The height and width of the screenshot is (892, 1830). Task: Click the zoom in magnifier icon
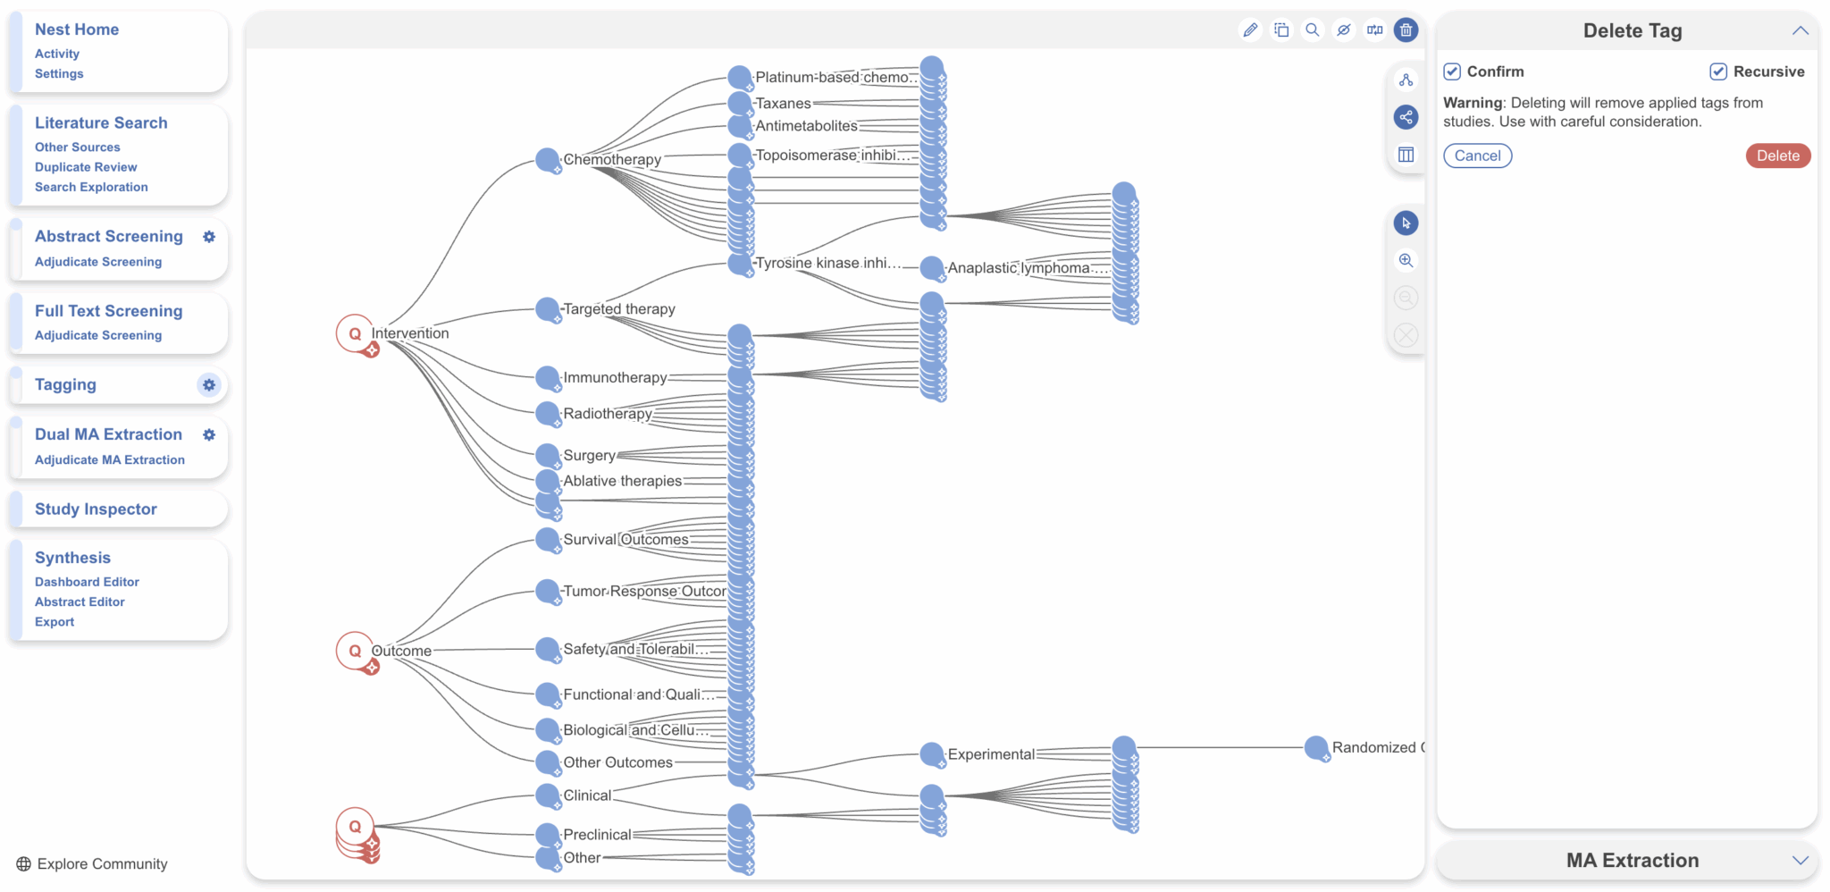[x=1406, y=261]
